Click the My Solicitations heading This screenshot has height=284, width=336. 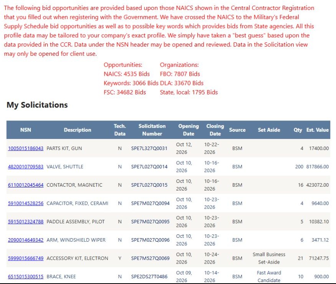coord(37,105)
